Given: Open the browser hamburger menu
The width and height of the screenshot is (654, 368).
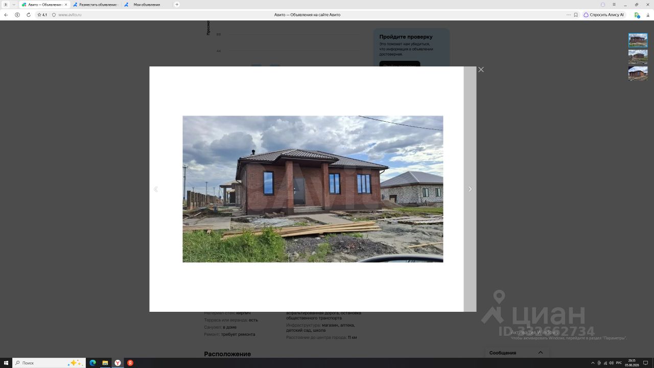Looking at the screenshot, I should [614, 5].
